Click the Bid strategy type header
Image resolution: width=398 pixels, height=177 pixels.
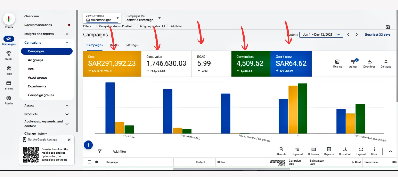(317, 162)
